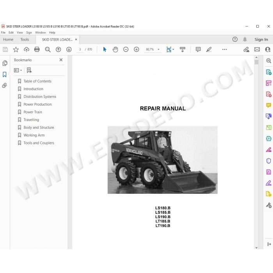Collapse the right tools pane

pyautogui.click(x=269, y=244)
